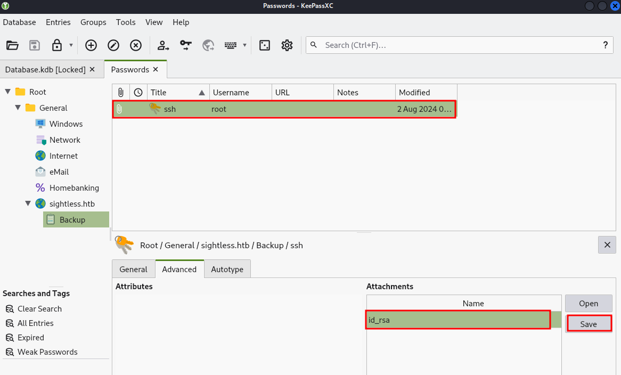The width and height of the screenshot is (621, 375).
Task: Copy password with the key icon
Action: pyautogui.click(x=185, y=45)
